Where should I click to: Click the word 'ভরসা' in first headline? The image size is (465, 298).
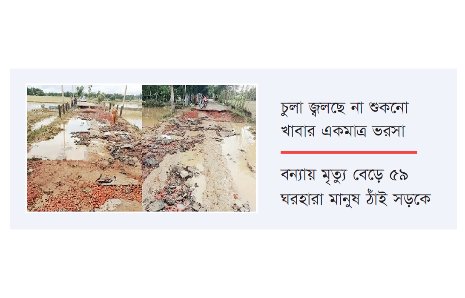pos(388,131)
